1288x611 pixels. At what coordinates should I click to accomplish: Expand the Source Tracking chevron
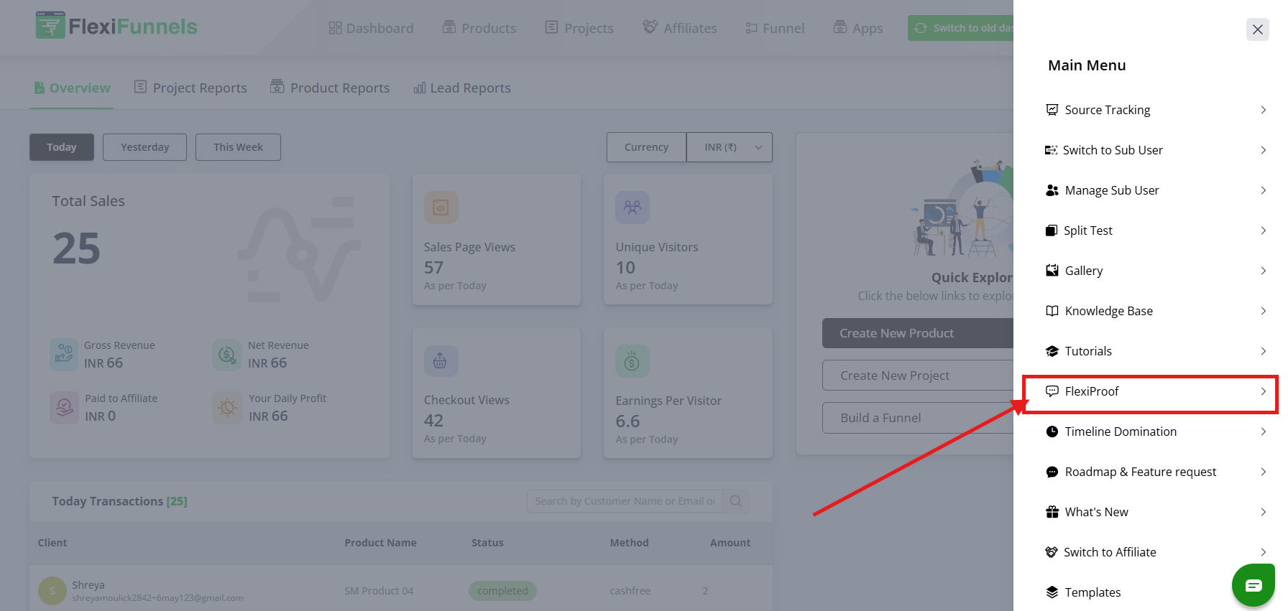click(x=1263, y=110)
